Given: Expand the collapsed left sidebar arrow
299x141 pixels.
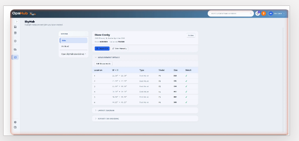Looking at the screenshot, I should pyautogui.click(x=17, y=22).
